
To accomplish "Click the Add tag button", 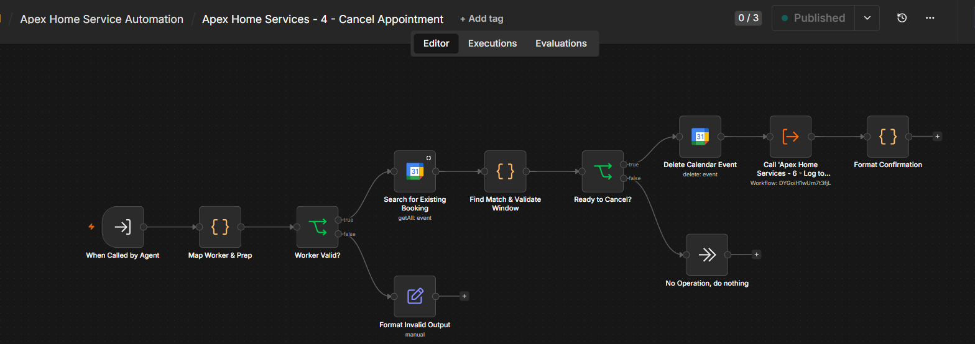I will coord(482,19).
